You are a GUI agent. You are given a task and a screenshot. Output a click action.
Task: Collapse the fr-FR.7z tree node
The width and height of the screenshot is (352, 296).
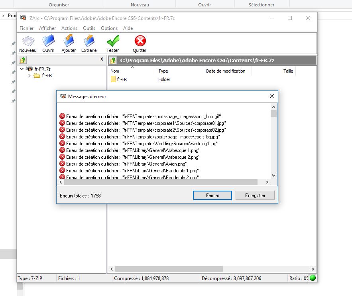click(x=22, y=69)
